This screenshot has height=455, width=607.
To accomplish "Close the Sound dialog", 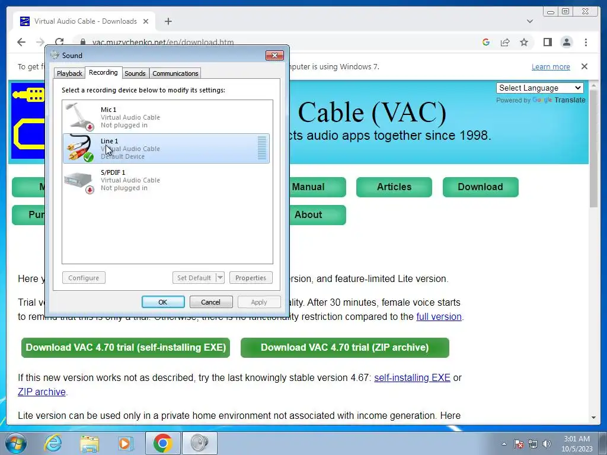I will click(274, 55).
